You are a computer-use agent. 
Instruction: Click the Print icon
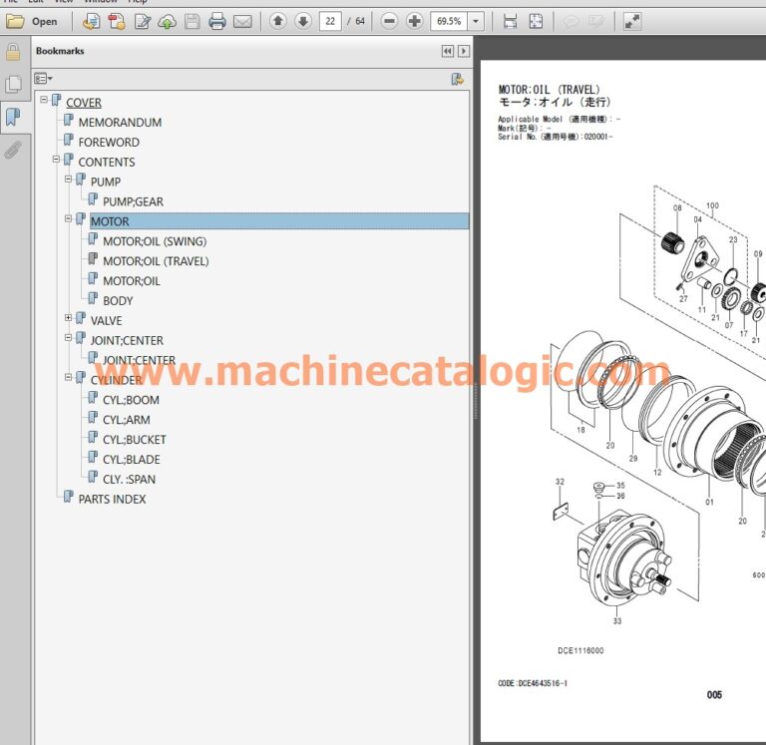click(x=217, y=22)
